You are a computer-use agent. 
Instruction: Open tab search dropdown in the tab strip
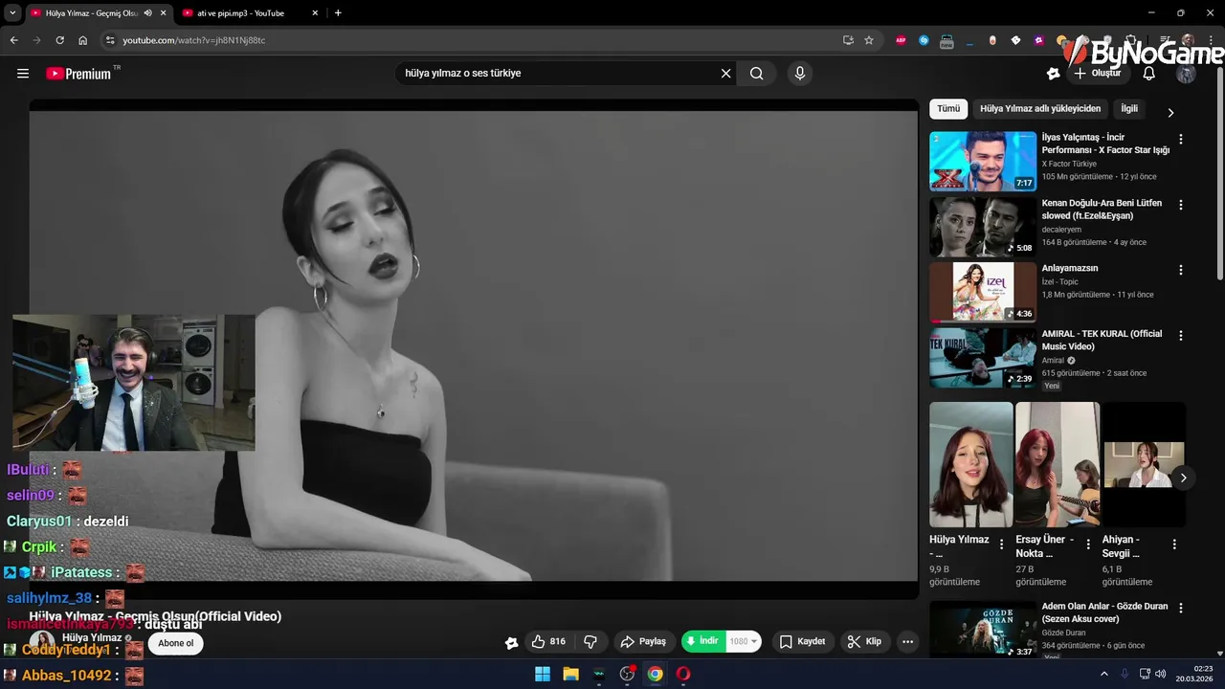(12, 13)
